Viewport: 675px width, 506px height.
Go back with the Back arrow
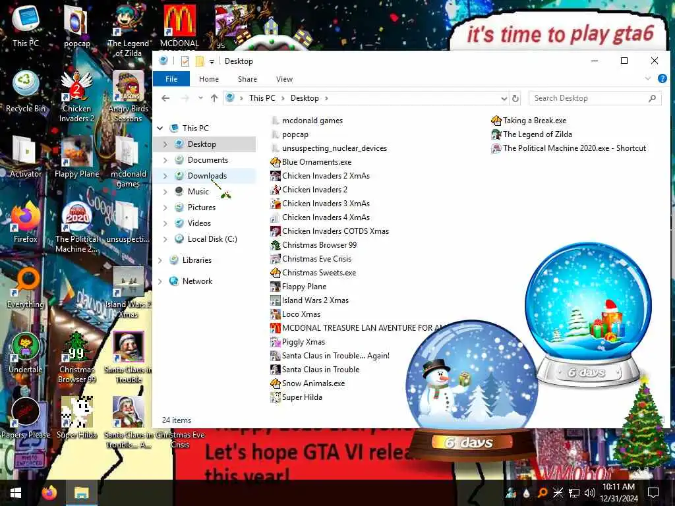click(x=165, y=98)
